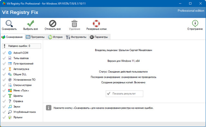
Task: Toggle the Типы файлов checkmark
Action: (4, 58)
